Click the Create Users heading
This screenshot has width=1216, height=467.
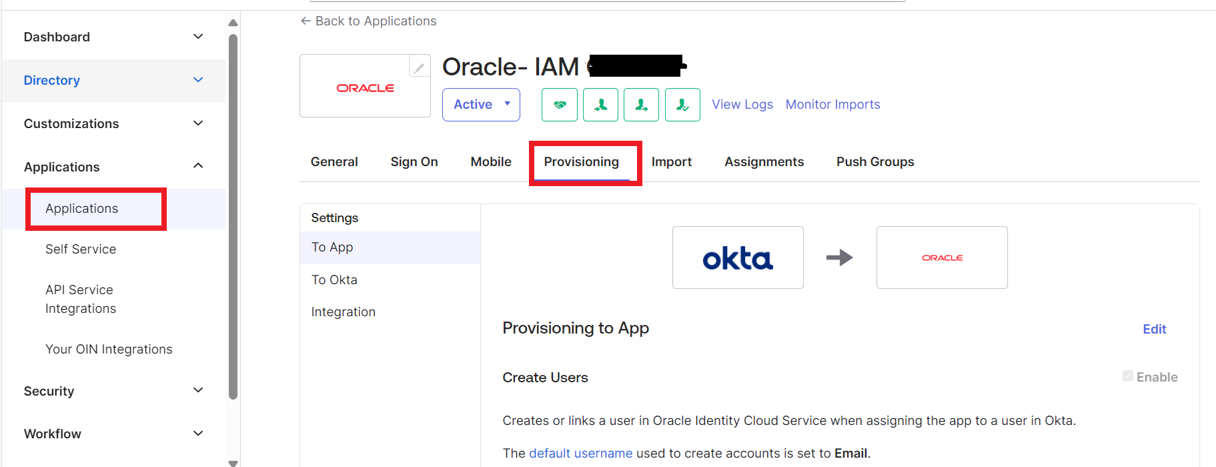[x=545, y=378]
